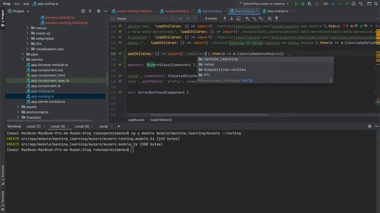Select the machine_learning autocomplete suggestion
This screenshot has width=380, height=213.
[x=265, y=59]
